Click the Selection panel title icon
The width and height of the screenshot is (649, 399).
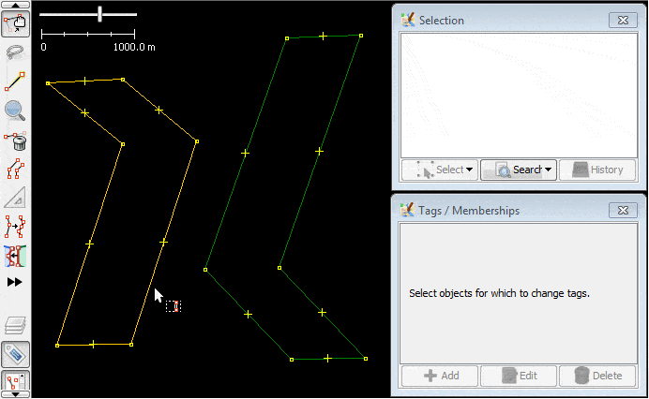pyautogui.click(x=408, y=20)
